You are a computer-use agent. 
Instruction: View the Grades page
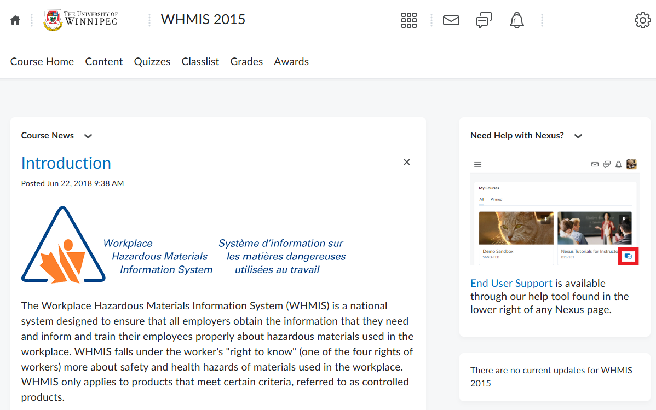246,61
